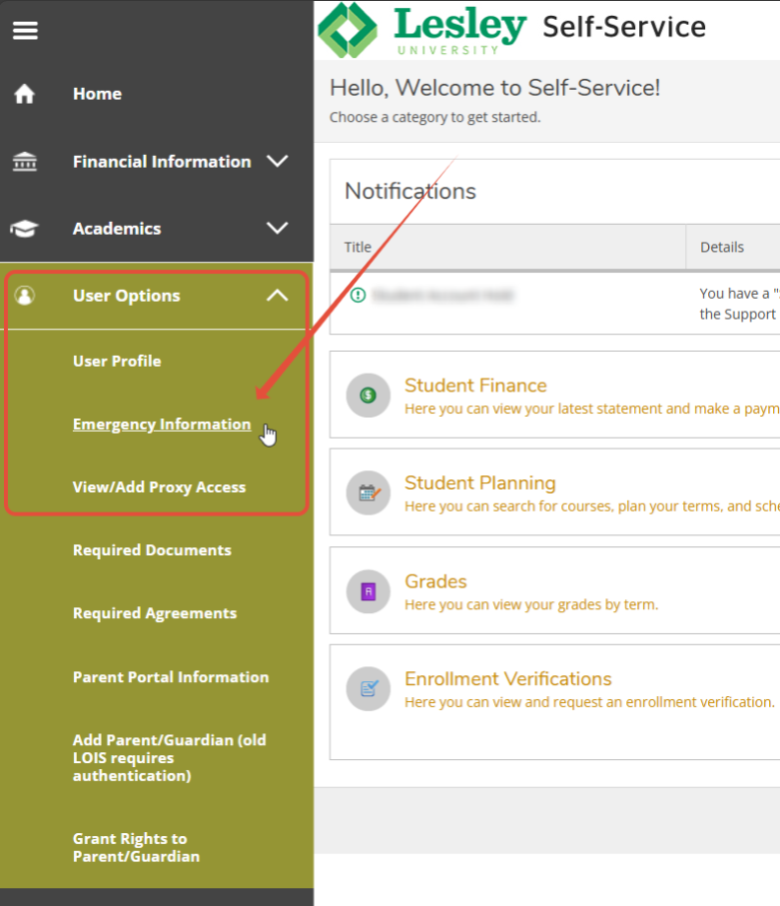The image size is (780, 906).
Task: Open Grant Rights to Parent/Guardian
Action: click(x=136, y=847)
